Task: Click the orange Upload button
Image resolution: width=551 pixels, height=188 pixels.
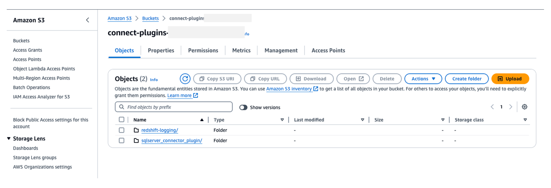Action: coord(510,79)
